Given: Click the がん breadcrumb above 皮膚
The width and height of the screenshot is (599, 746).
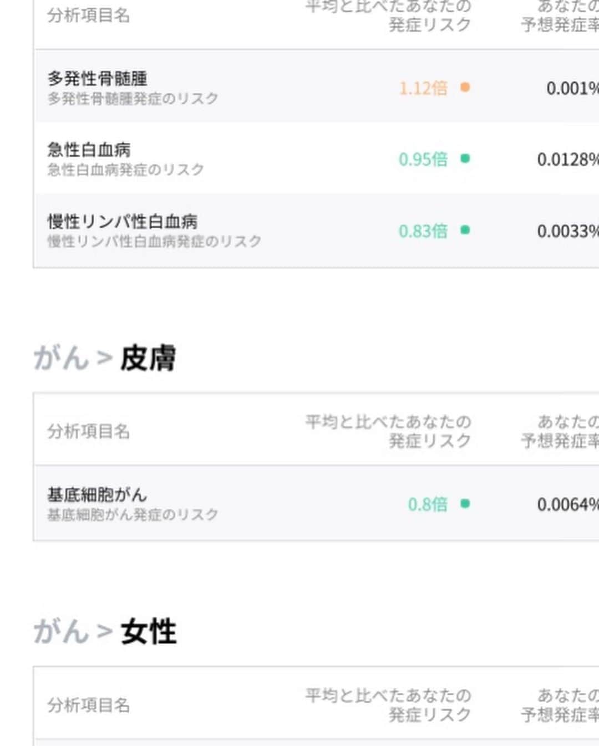Looking at the screenshot, I should [x=61, y=357].
